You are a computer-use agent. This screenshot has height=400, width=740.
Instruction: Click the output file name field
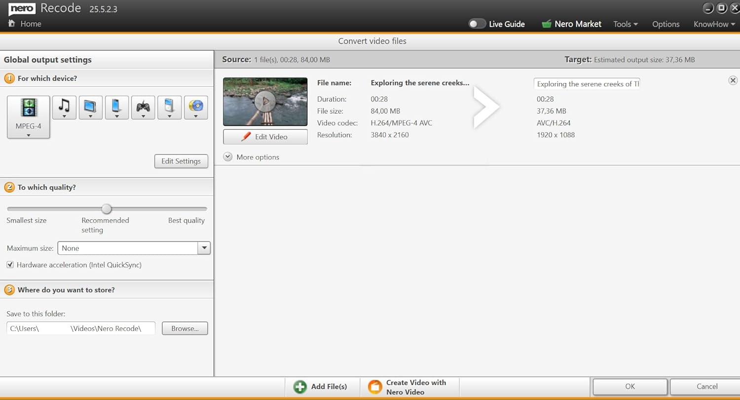click(x=587, y=83)
